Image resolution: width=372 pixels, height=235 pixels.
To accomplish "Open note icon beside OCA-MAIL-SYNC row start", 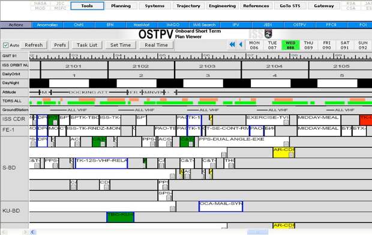I will click(x=172, y=209).
